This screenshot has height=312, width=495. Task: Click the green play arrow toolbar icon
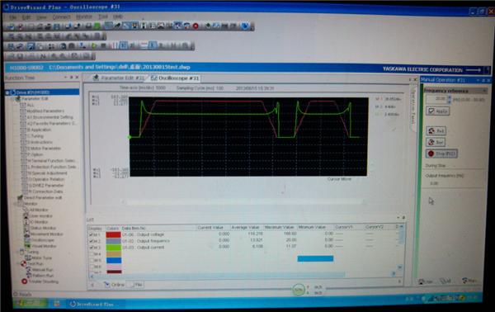(94, 46)
